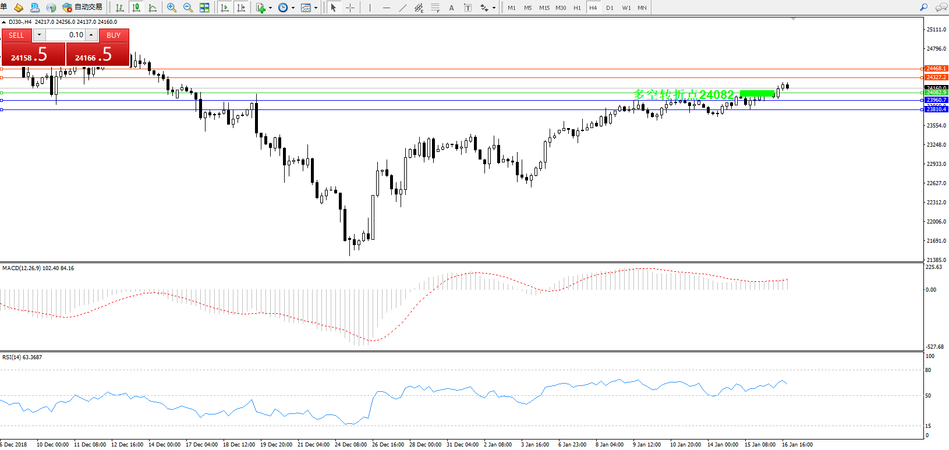Toggle the chart shift button

[241, 8]
